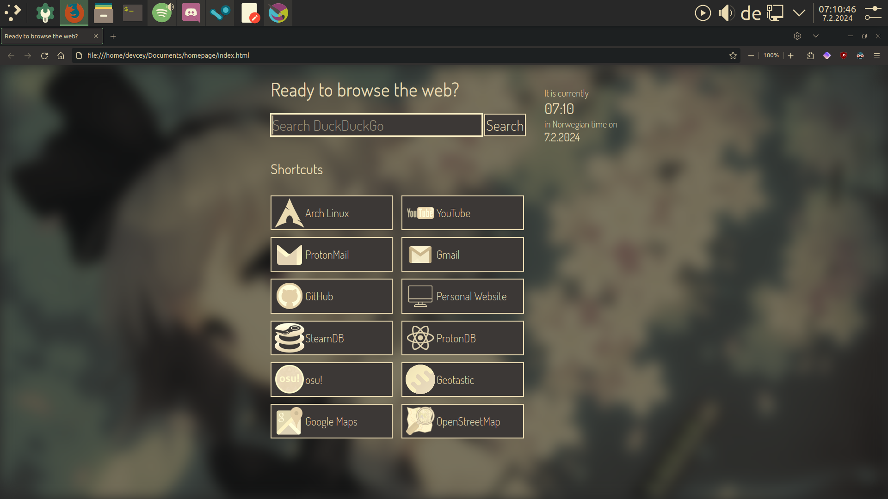The height and width of the screenshot is (499, 888).
Task: Open Discord from the taskbar
Action: pyautogui.click(x=191, y=12)
